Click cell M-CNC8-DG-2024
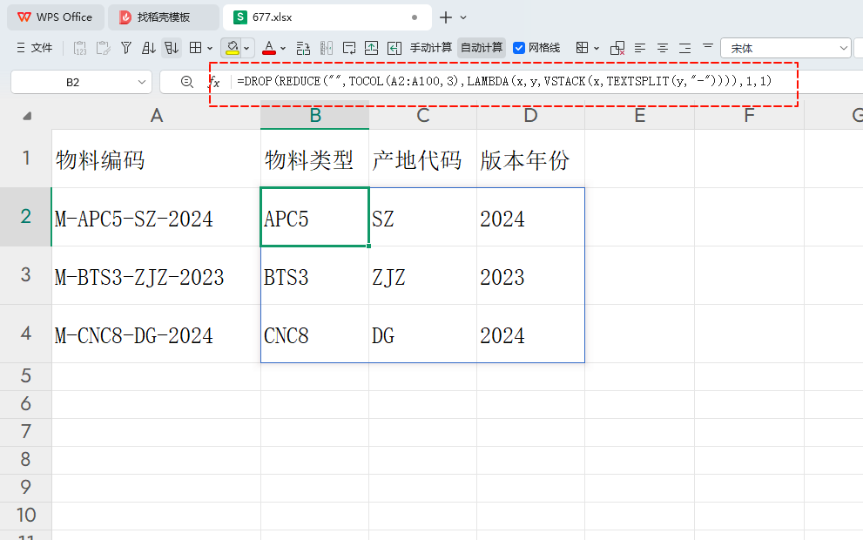 click(156, 334)
